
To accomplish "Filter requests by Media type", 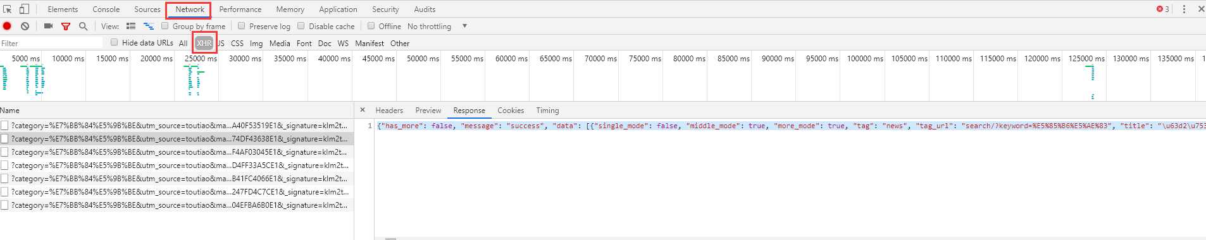I will 280,43.
